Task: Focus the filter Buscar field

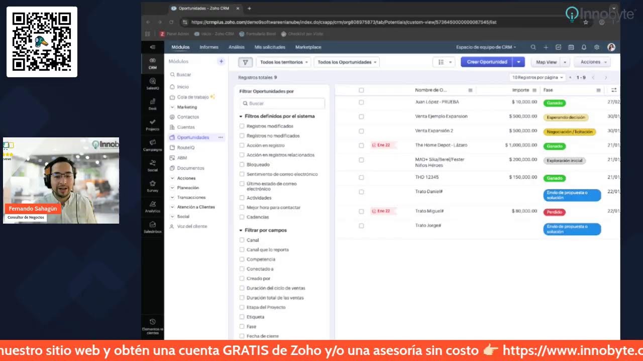Action: [x=282, y=103]
